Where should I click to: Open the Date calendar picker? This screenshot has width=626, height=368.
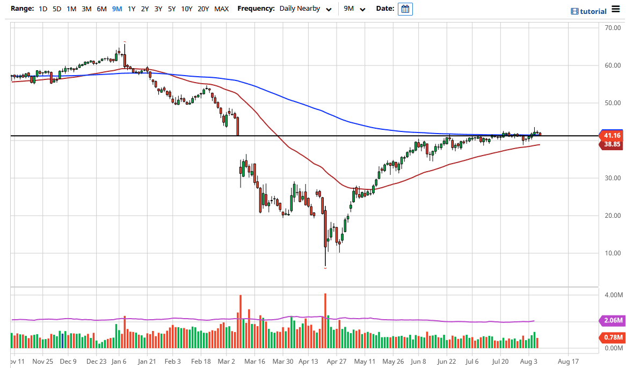click(x=405, y=9)
